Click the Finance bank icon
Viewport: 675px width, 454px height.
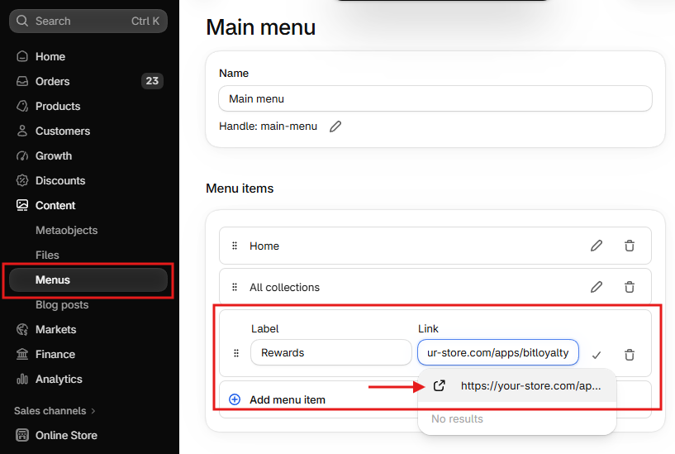pos(22,354)
